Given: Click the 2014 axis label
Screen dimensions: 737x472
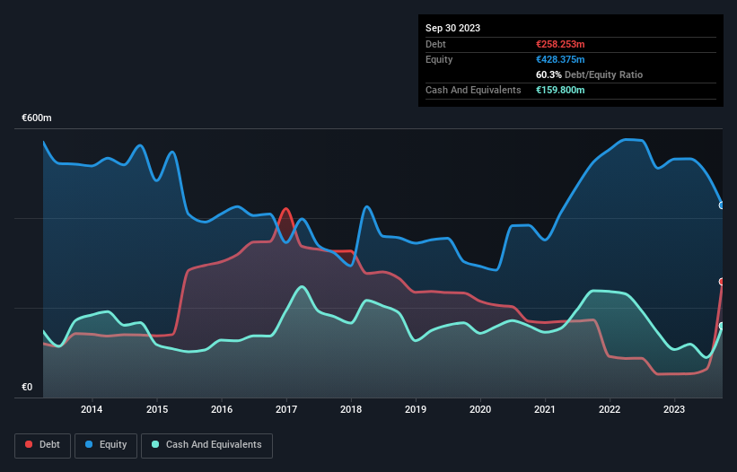Looking at the screenshot, I should coord(92,409).
